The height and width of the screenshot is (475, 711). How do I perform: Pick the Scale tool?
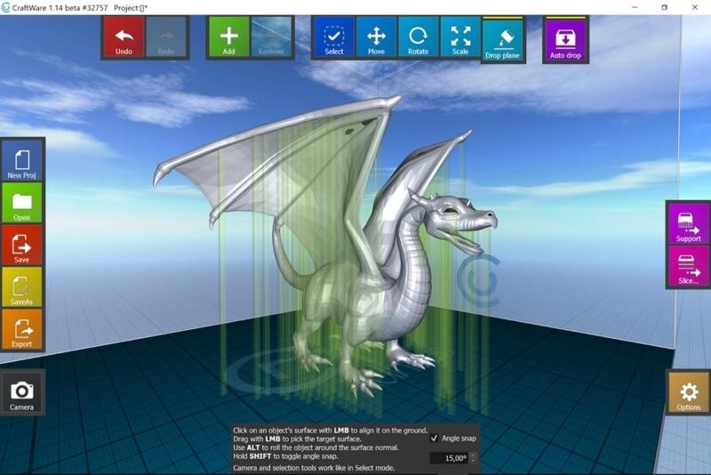[460, 38]
